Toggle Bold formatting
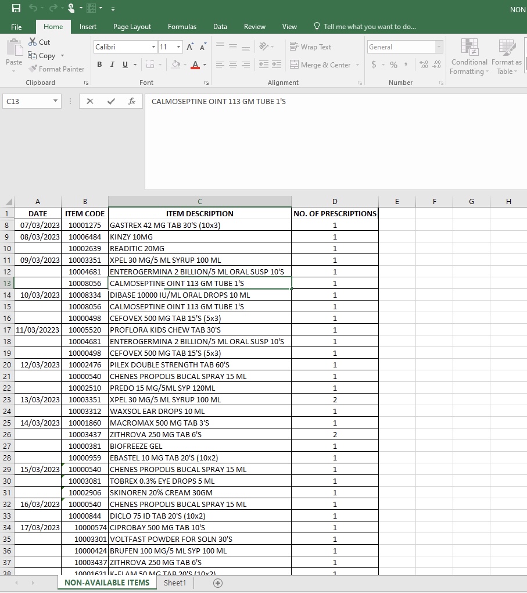The width and height of the screenshot is (527, 593). [99, 65]
